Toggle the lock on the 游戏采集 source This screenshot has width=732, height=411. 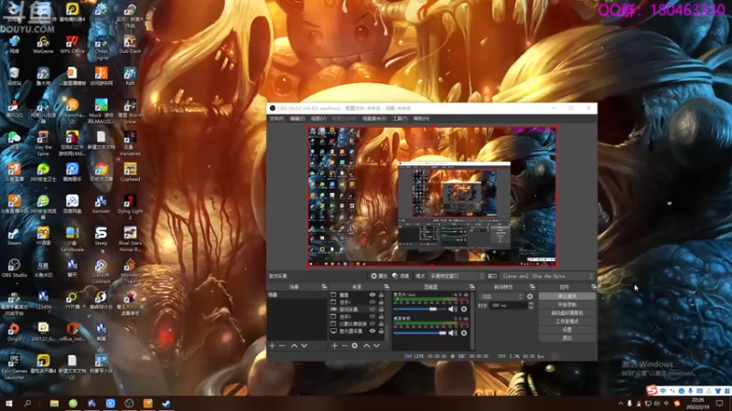[381, 309]
